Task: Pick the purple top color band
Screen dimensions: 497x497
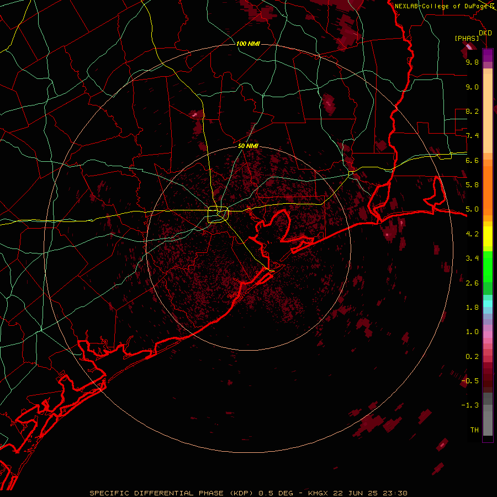Action: coord(488,55)
